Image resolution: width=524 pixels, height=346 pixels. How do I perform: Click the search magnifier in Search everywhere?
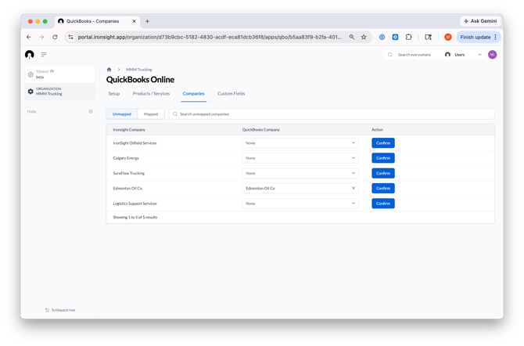[x=390, y=55]
